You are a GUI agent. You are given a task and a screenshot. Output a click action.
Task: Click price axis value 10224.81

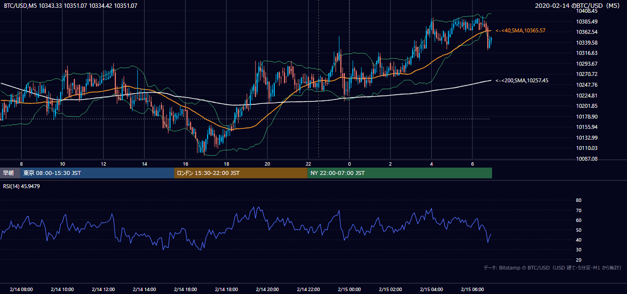tap(587, 96)
